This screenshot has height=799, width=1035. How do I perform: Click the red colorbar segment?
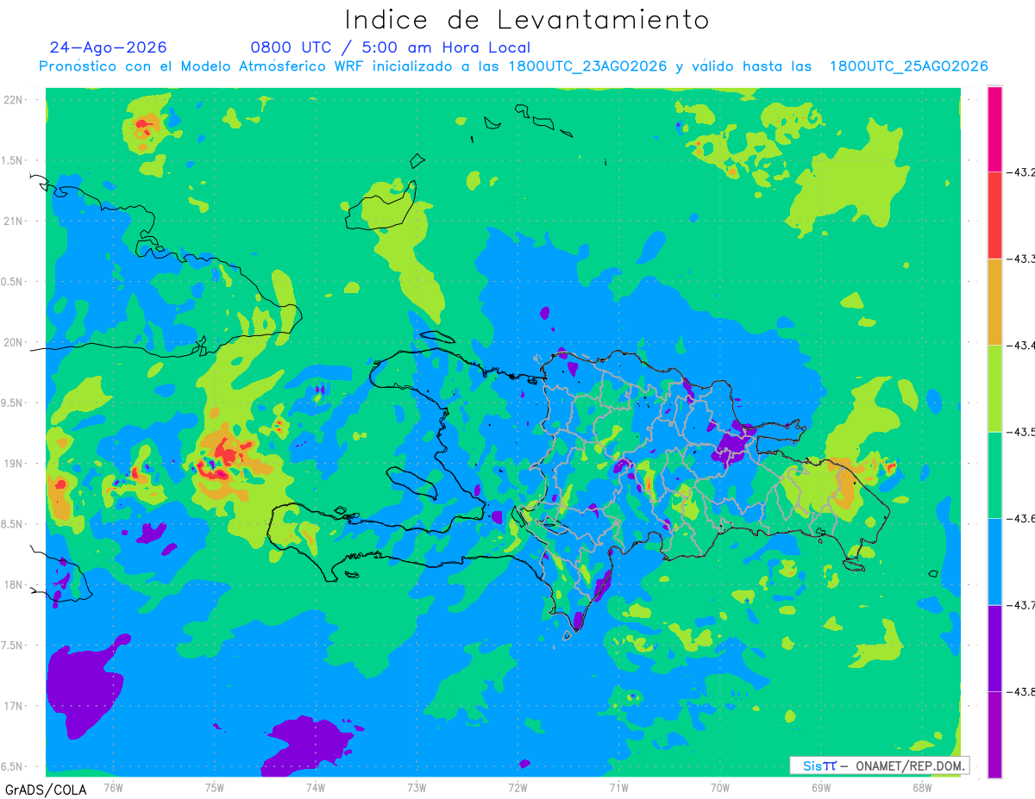994,215
